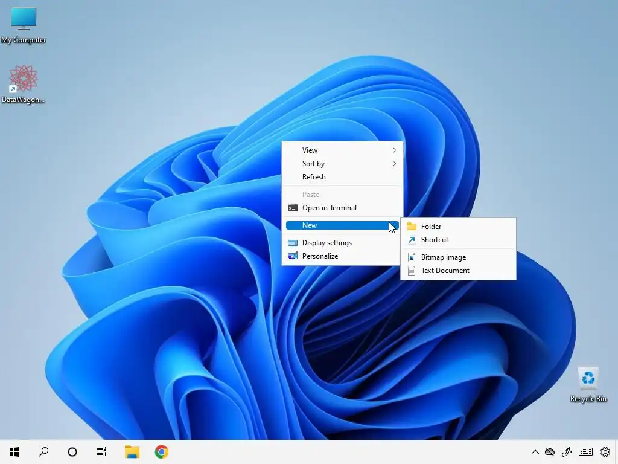Viewport: 618px width, 464px height.
Task: Open the settings gear in tray
Action: point(605,452)
